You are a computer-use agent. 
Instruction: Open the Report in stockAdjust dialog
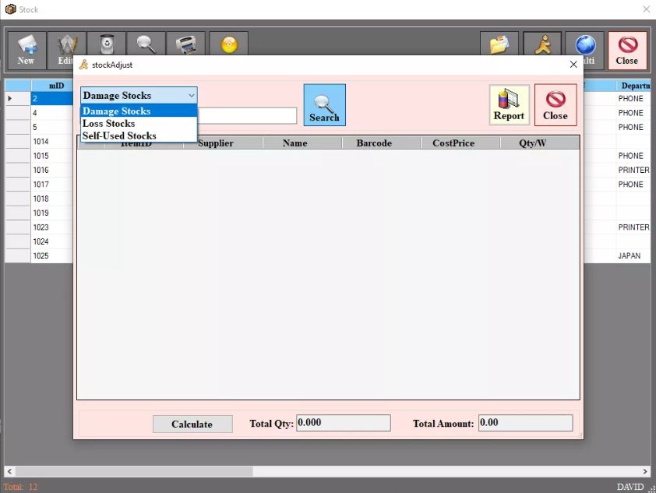click(x=509, y=105)
